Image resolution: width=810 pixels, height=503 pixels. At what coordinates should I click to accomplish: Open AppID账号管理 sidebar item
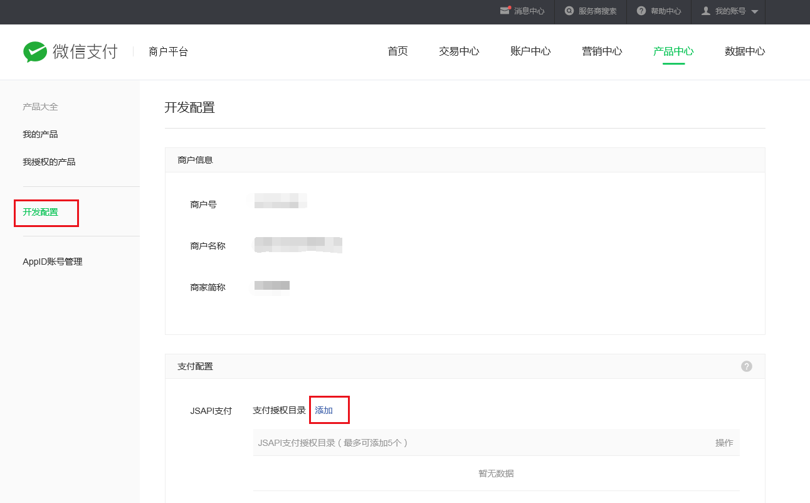coord(53,262)
